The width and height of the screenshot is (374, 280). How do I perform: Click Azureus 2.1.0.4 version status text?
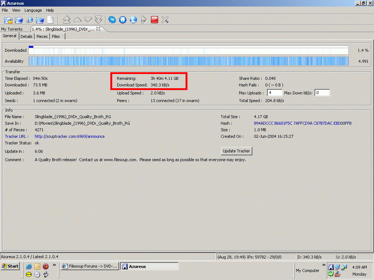pyautogui.click(x=30, y=257)
